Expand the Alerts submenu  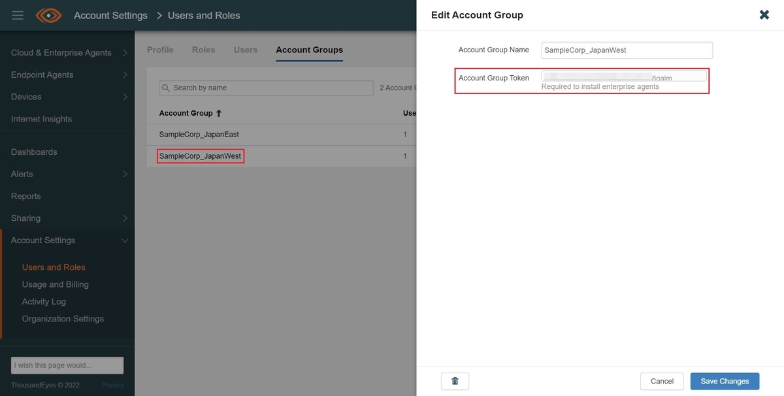point(125,174)
